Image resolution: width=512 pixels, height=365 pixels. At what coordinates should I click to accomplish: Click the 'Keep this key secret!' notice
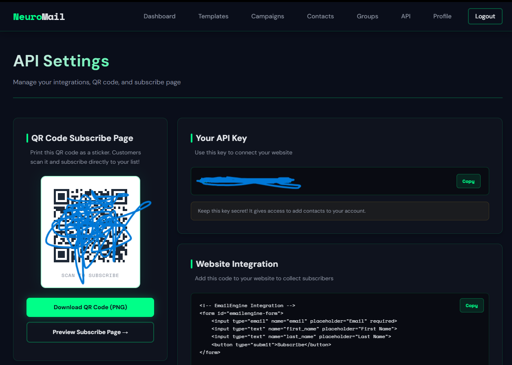[340, 211]
